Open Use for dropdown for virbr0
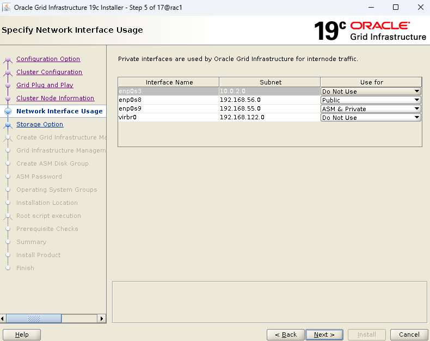This screenshot has height=341, width=430. (371, 118)
